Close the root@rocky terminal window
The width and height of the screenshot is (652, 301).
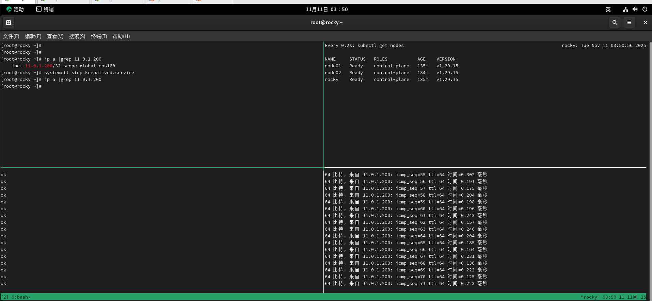click(x=645, y=22)
